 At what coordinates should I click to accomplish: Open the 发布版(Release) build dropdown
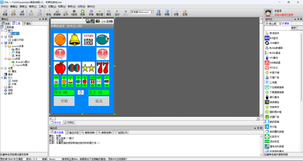point(152,12)
